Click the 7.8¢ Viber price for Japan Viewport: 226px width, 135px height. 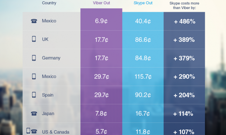pyautogui.click(x=101, y=113)
